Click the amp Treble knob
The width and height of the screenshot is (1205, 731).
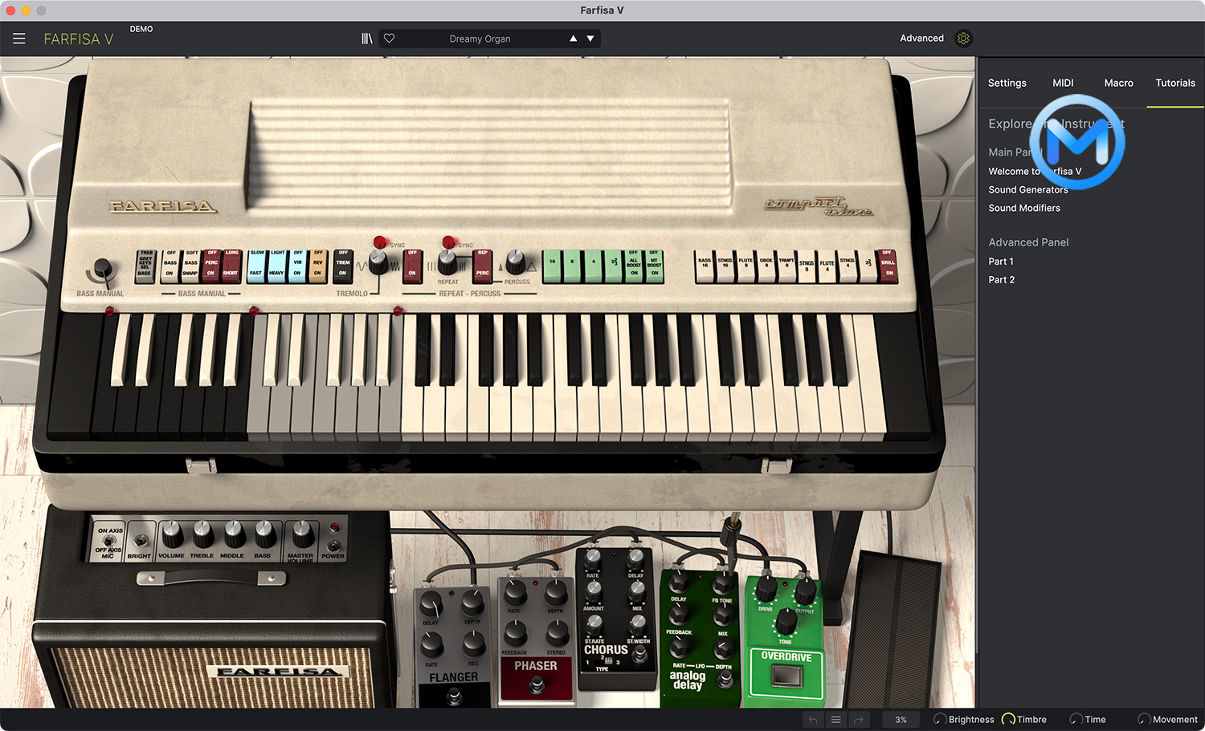tap(202, 534)
